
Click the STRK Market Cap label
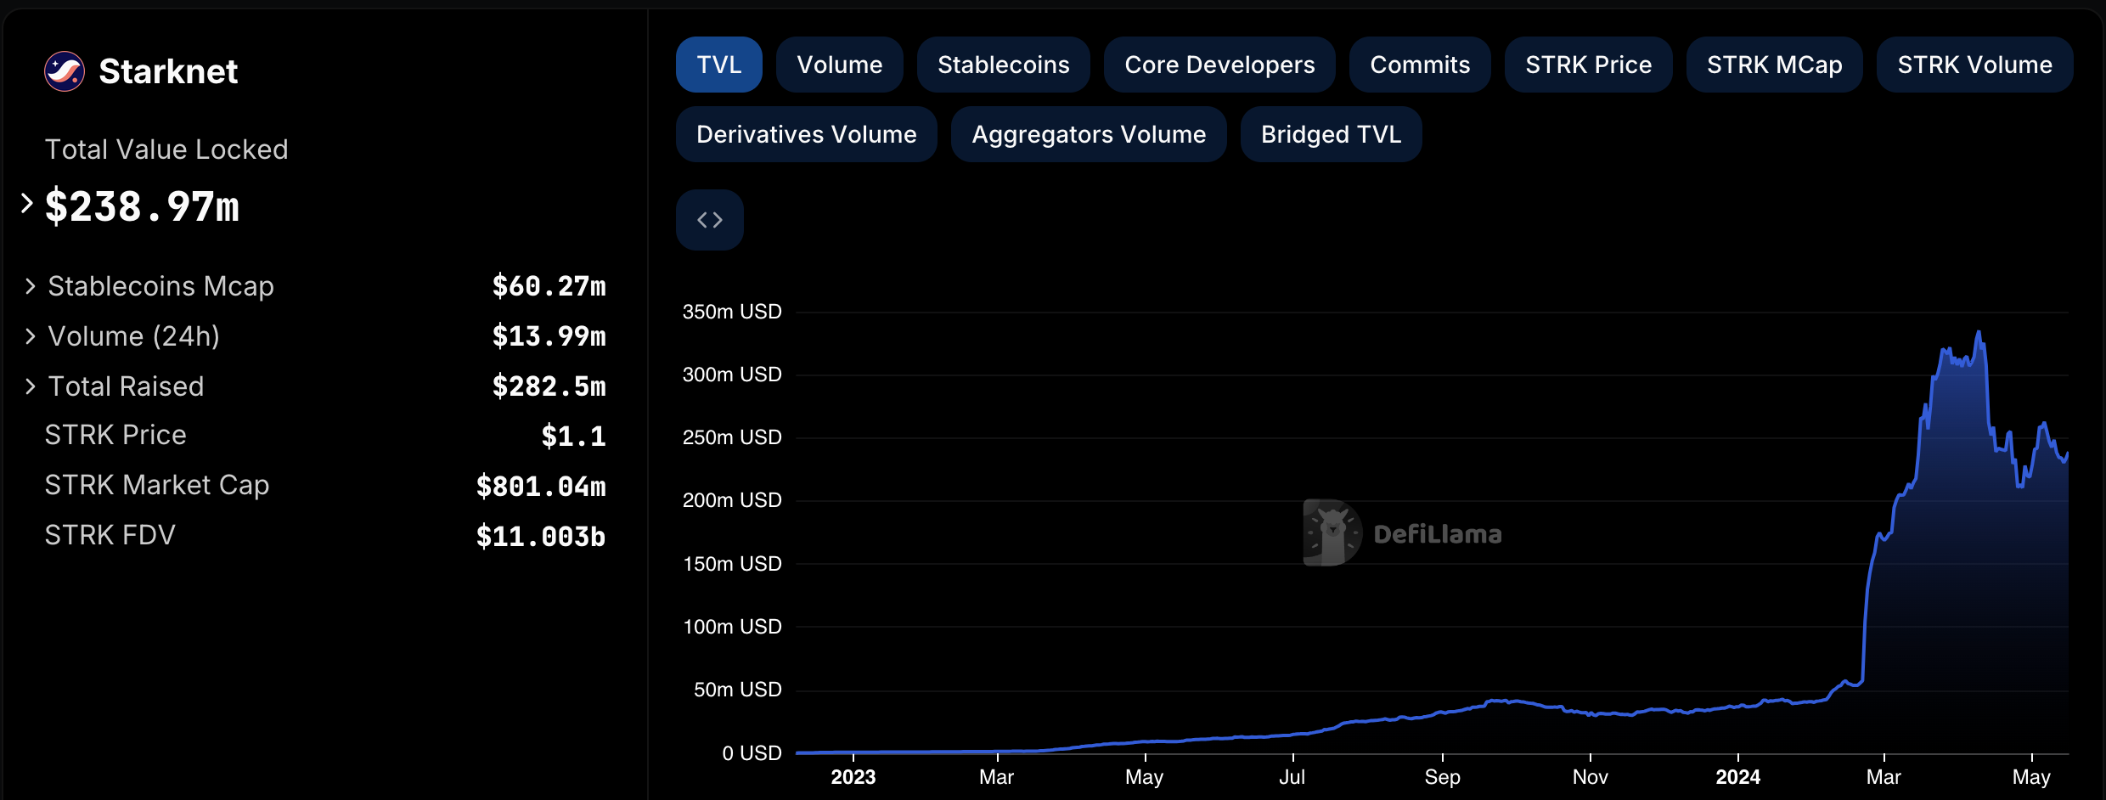[157, 485]
